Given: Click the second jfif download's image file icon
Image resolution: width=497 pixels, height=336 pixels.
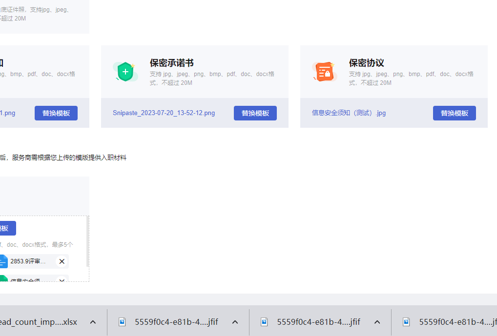Looking at the screenshot, I should coord(264,322).
